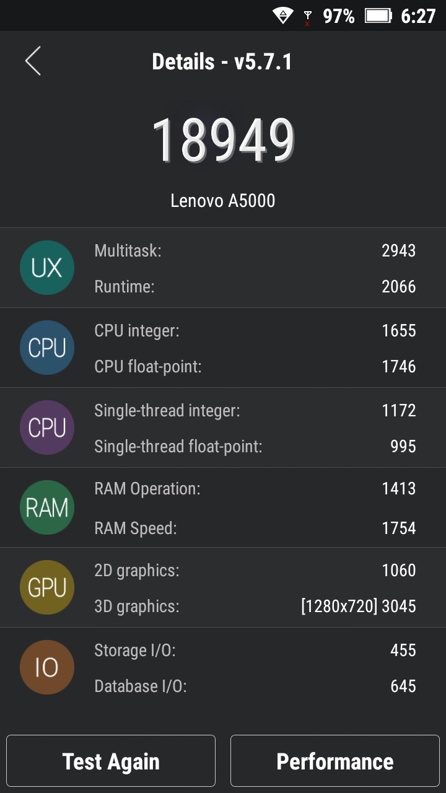The image size is (446, 793).
Task: Tap the teal UX category icon
Action: point(47,268)
